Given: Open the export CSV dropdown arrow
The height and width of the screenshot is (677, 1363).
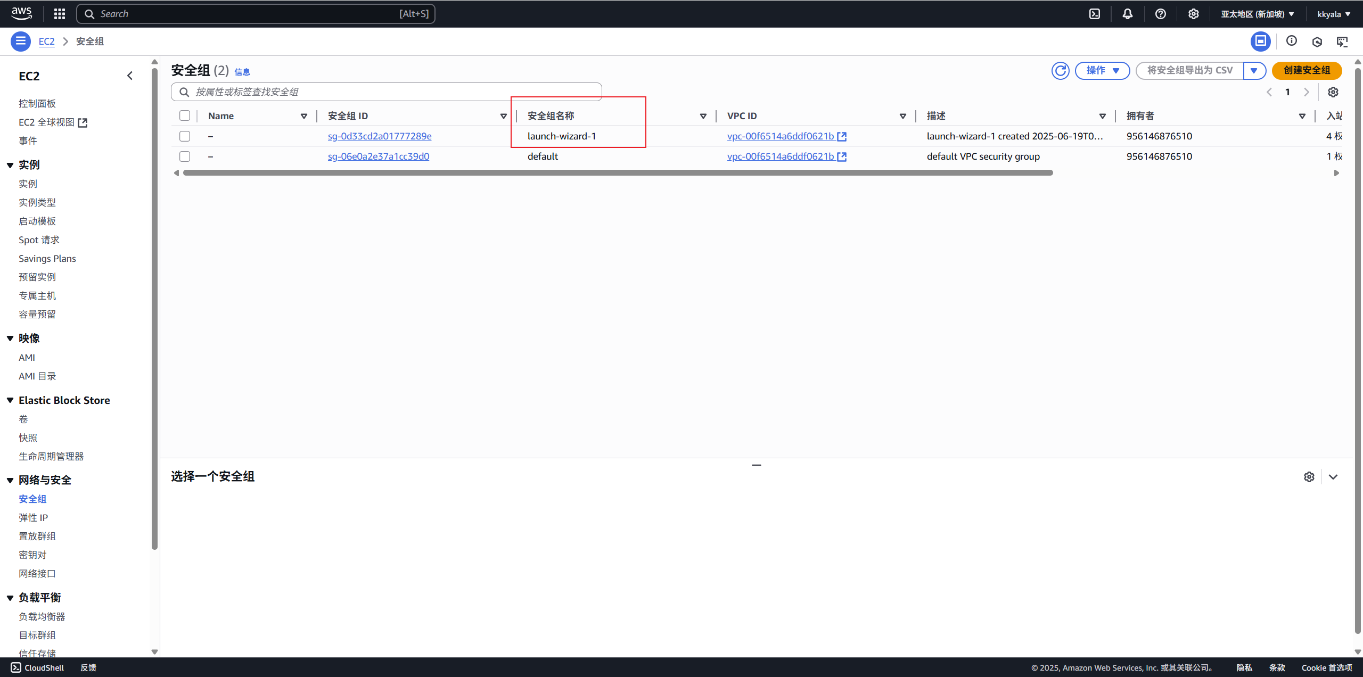Looking at the screenshot, I should coord(1254,70).
